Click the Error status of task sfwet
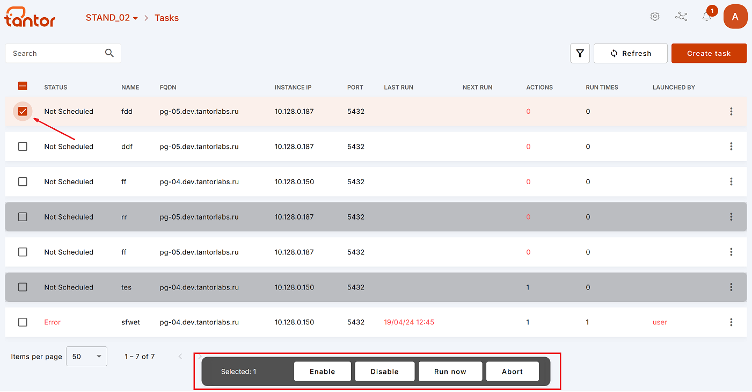Viewport: 752px width, 392px height. pyautogui.click(x=53, y=322)
